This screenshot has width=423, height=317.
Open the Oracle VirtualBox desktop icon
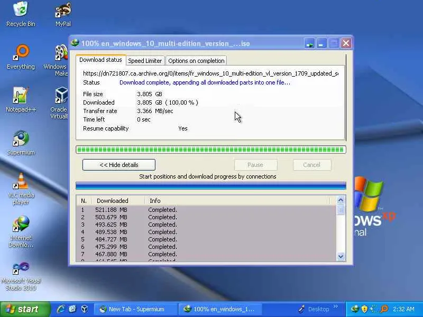point(59,103)
